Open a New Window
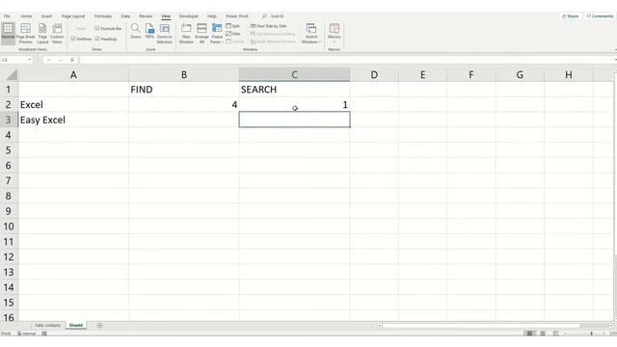This screenshot has width=617, height=347. click(x=186, y=33)
